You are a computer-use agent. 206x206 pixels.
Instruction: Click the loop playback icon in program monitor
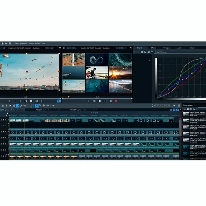click(26, 101)
